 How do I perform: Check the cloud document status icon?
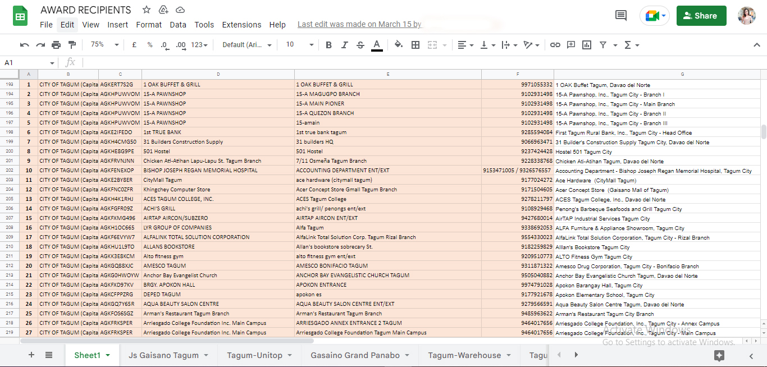tap(180, 10)
